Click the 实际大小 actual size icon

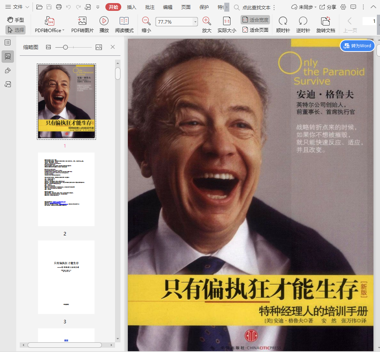click(227, 21)
